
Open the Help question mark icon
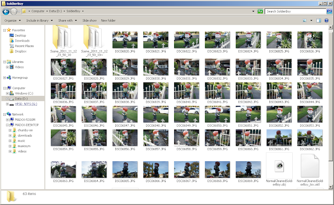[326, 21]
